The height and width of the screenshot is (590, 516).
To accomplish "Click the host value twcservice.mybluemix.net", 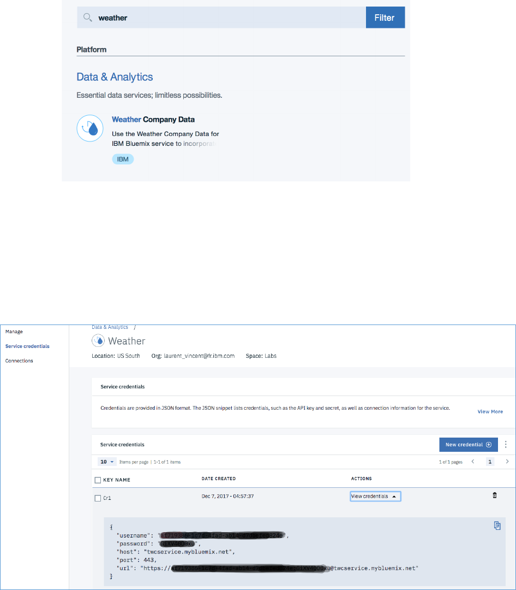I will click(x=188, y=552).
